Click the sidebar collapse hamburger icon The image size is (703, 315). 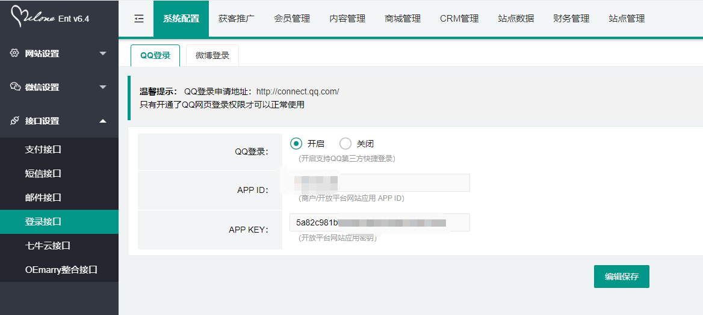click(x=139, y=19)
